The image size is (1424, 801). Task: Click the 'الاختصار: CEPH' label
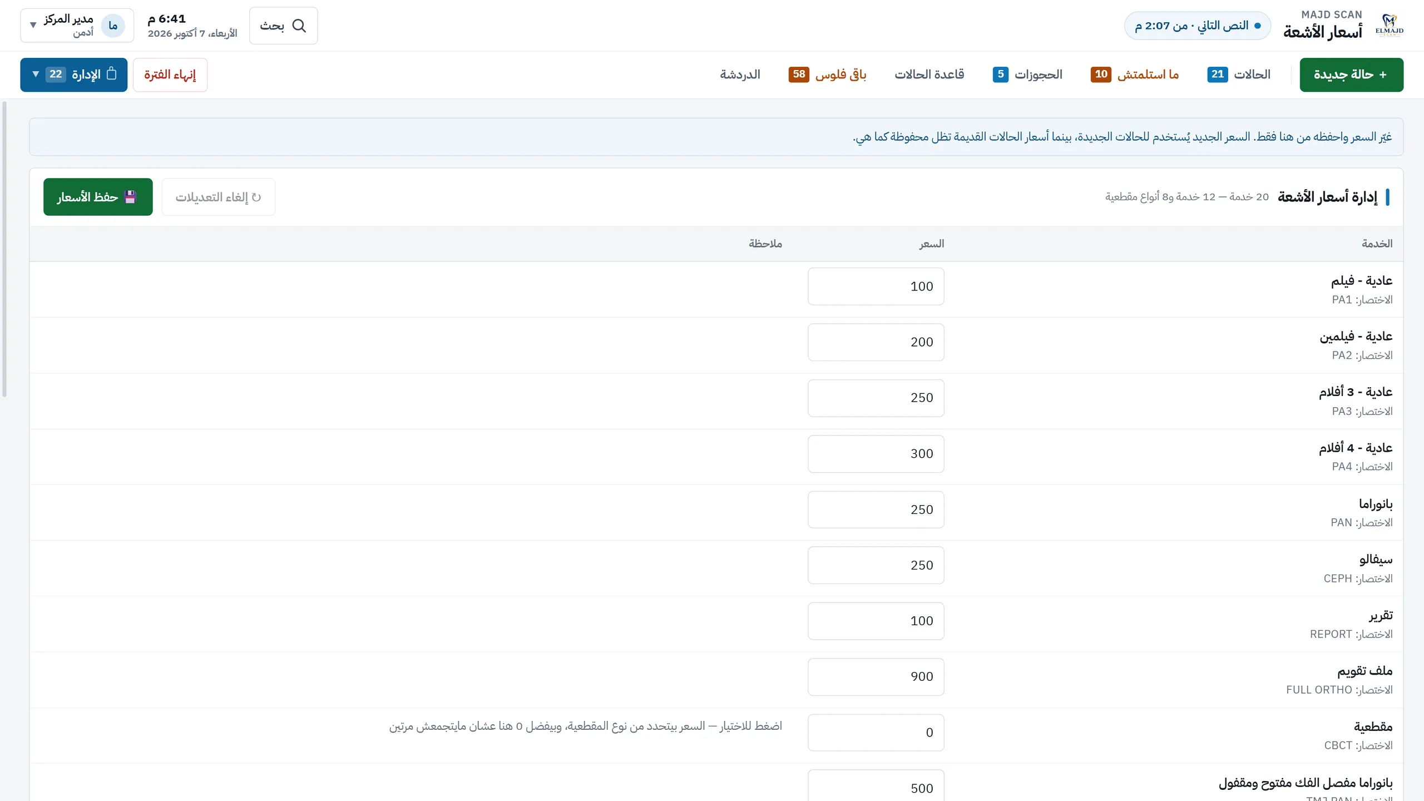[x=1358, y=578]
